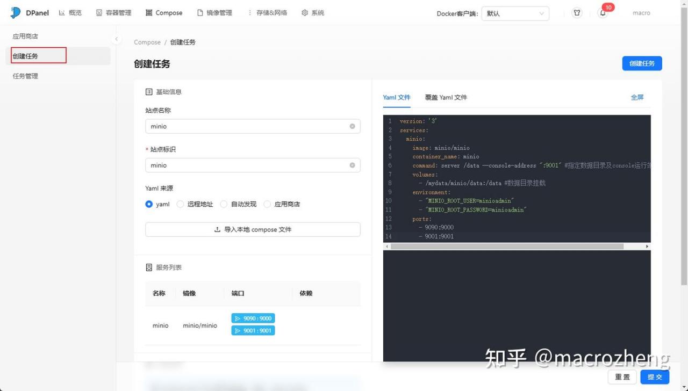This screenshot has width=688, height=391.
Task: Click the blue 创建任务 button
Action: point(642,63)
